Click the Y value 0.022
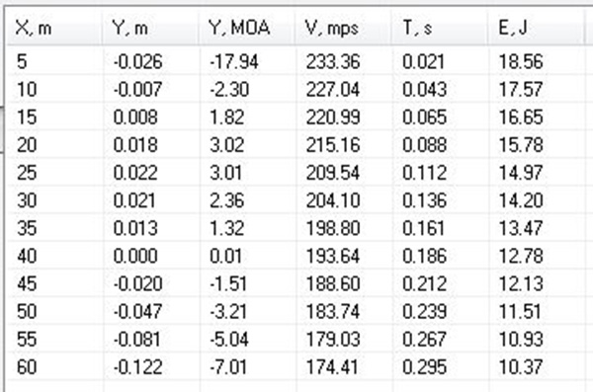593x392 pixels. [x=135, y=173]
